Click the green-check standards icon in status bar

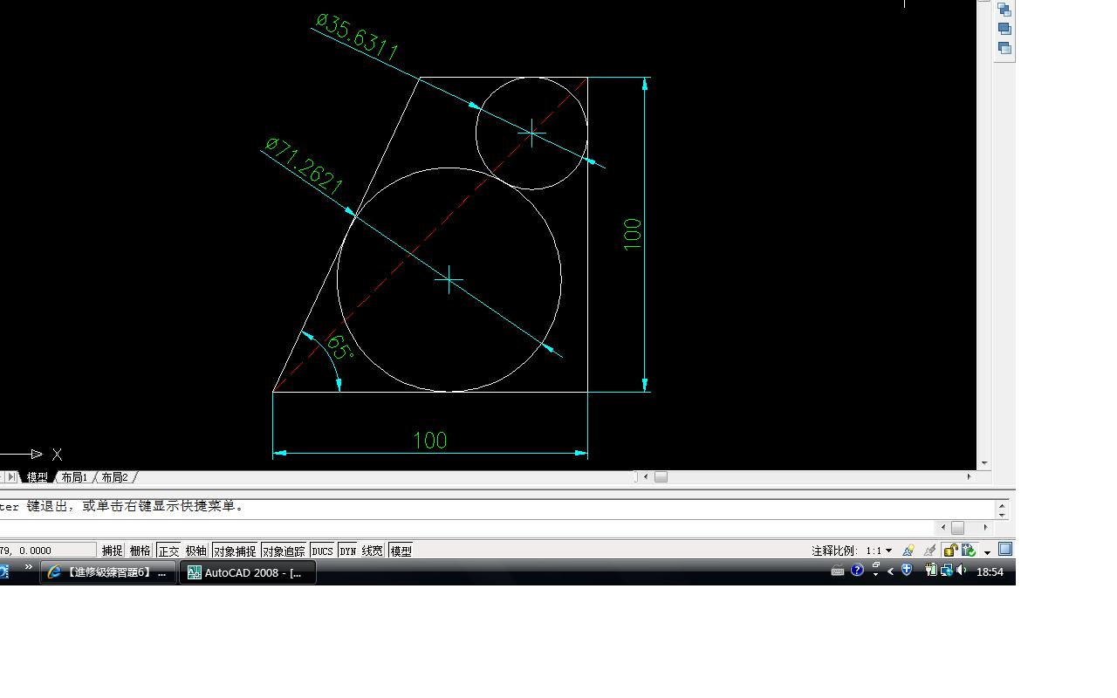[x=968, y=551]
